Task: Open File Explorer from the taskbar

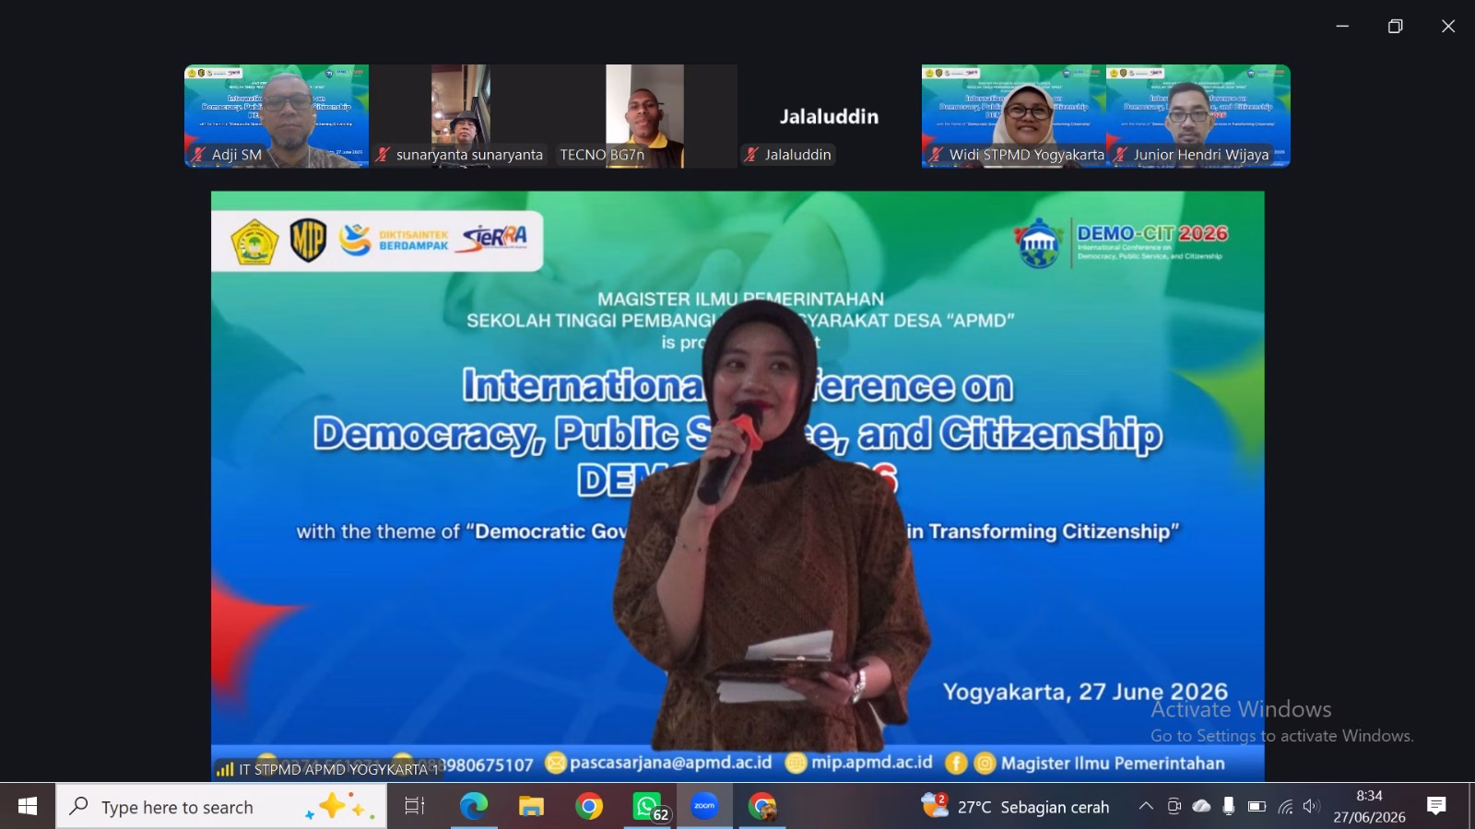Action: click(531, 807)
